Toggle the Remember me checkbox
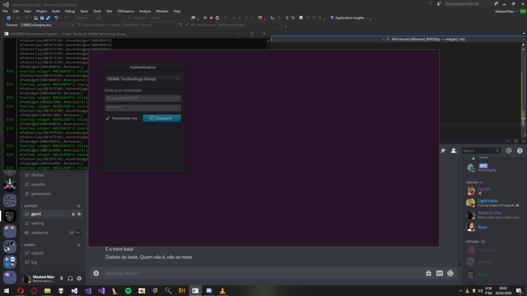Screen dimensions: 527x296 [x=108, y=118]
